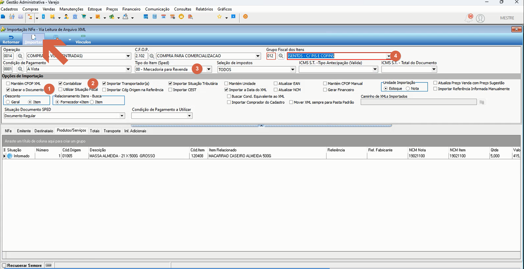Open the Tipo do Item (Sped) dropdown
This screenshot has height=269, width=524.
209,69
